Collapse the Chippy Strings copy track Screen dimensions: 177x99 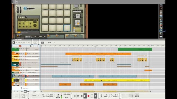(12, 82)
